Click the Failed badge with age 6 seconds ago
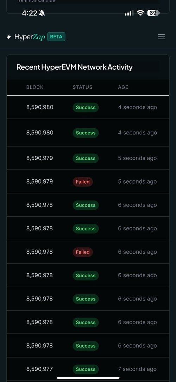Viewport: 176px width, 382px height. [x=83, y=252]
